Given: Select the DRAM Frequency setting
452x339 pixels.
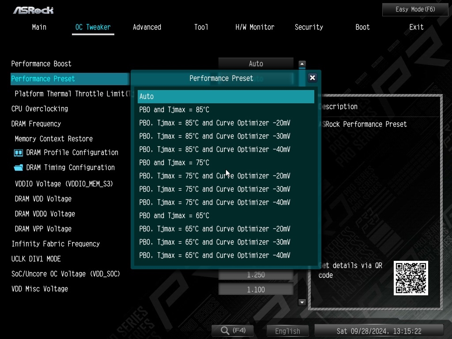Looking at the screenshot, I should click(x=36, y=124).
